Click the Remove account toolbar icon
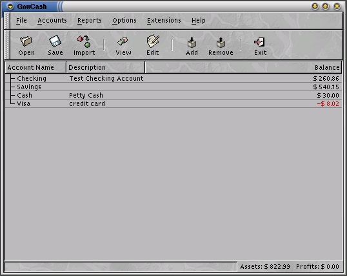The image size is (347, 276). [x=221, y=43]
